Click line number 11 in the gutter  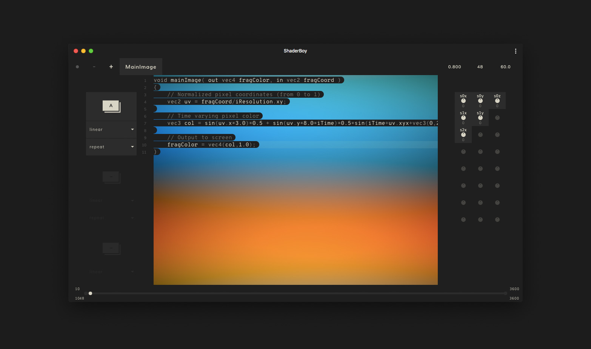(x=144, y=152)
